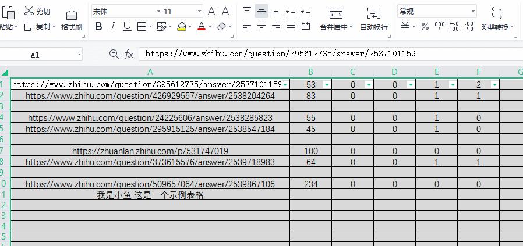The height and width of the screenshot is (246, 523).
Task: Align text to the right
Action: click(276, 26)
